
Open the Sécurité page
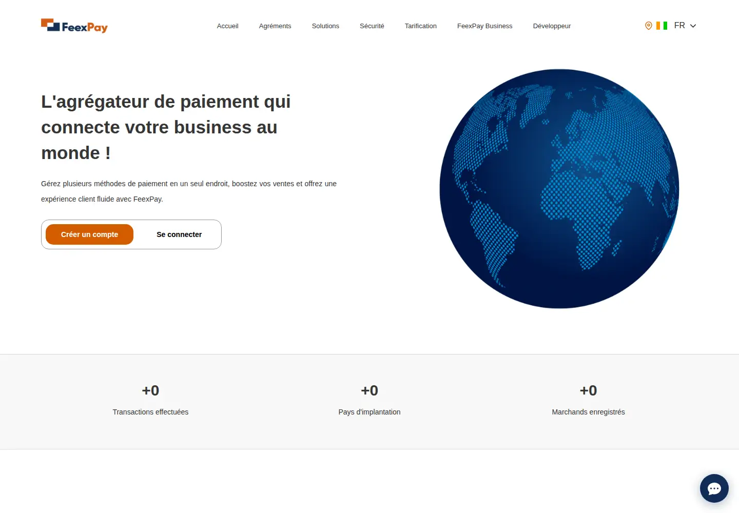[372, 26]
